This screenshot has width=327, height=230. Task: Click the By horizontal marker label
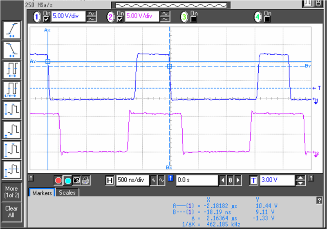[308, 66]
